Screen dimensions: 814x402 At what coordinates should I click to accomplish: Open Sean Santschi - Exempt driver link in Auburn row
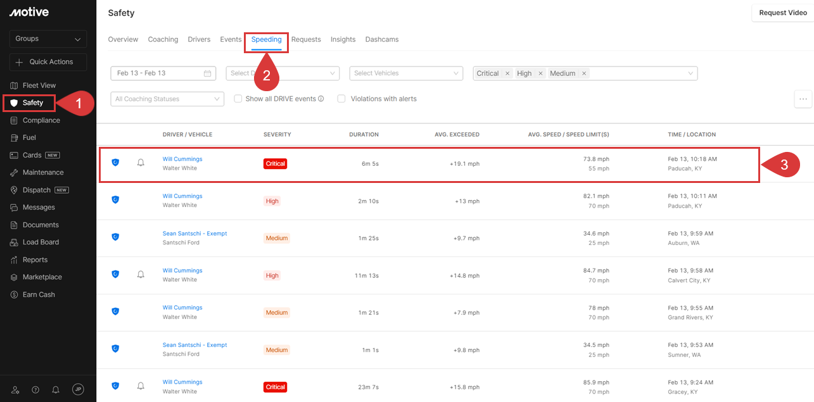point(194,234)
